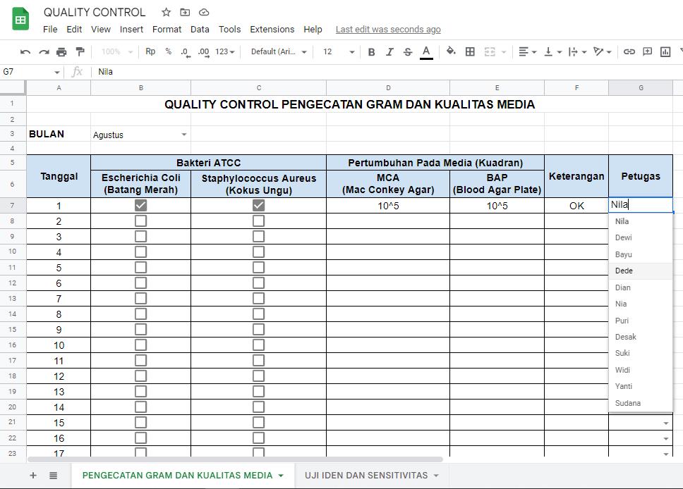This screenshot has height=489, width=683.
Task: Toggle italic formatting
Action: click(x=389, y=51)
